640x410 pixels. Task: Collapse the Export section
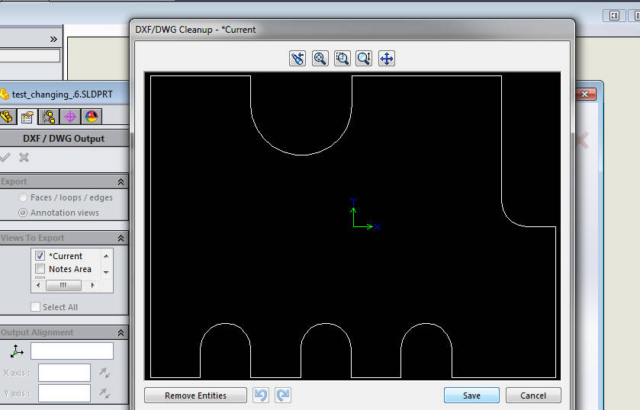121,182
